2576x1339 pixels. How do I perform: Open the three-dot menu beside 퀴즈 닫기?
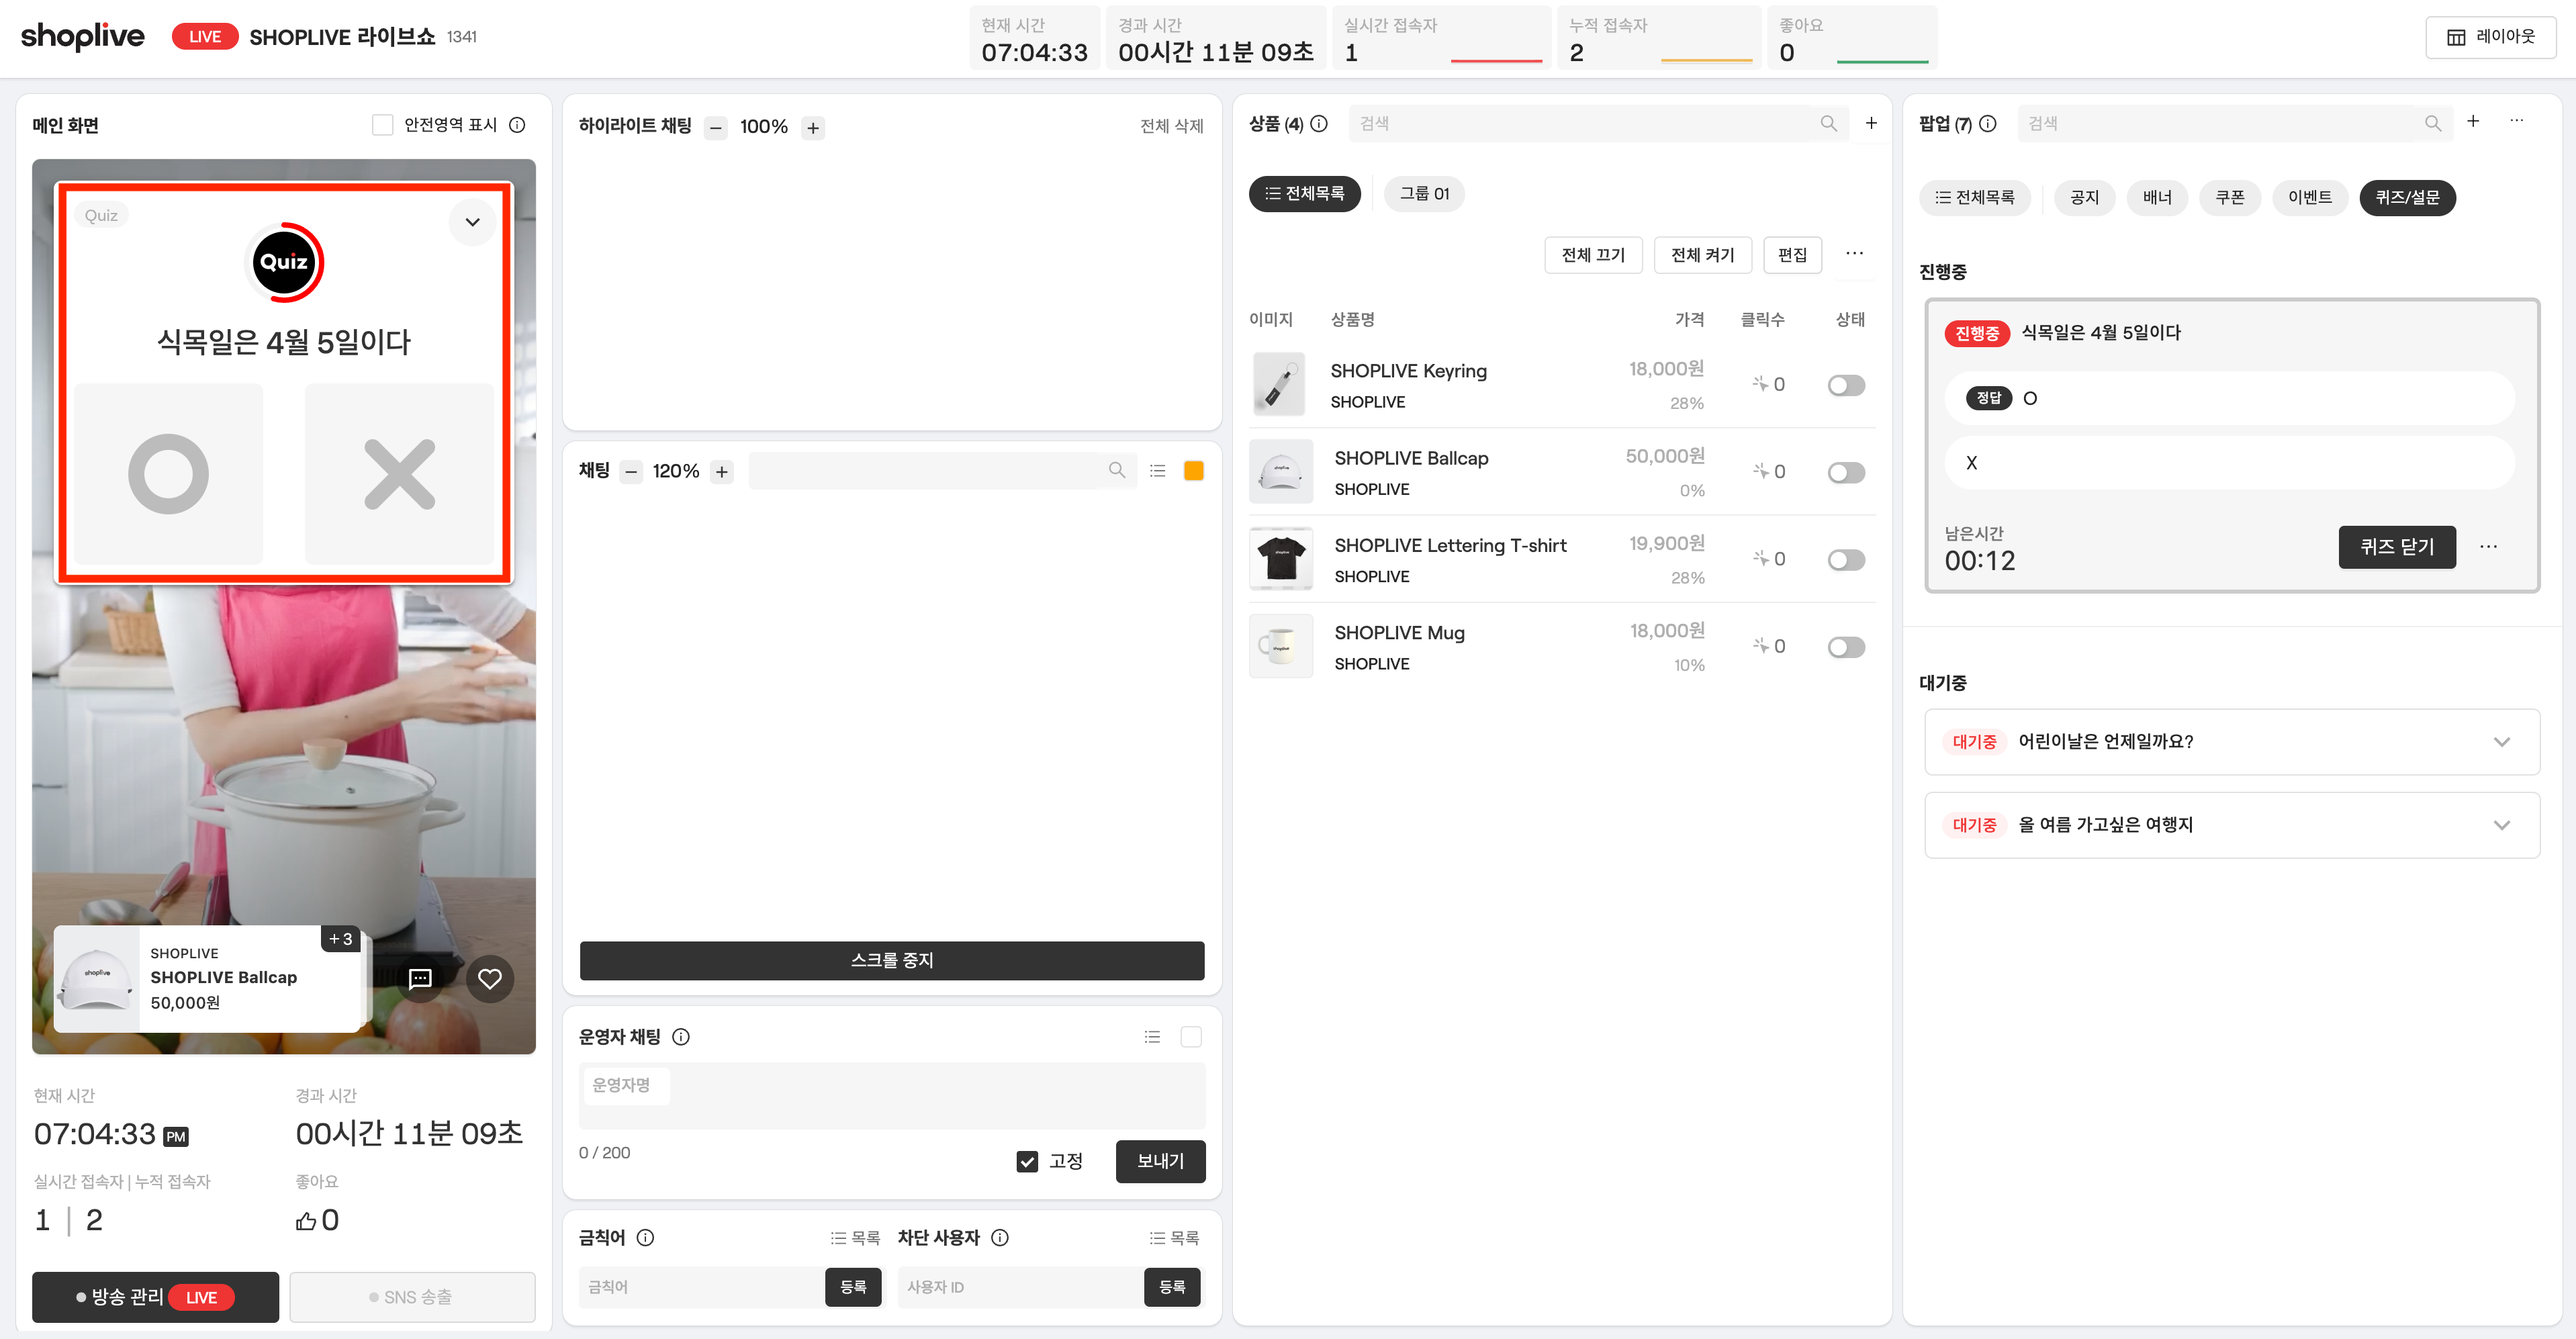point(2488,547)
